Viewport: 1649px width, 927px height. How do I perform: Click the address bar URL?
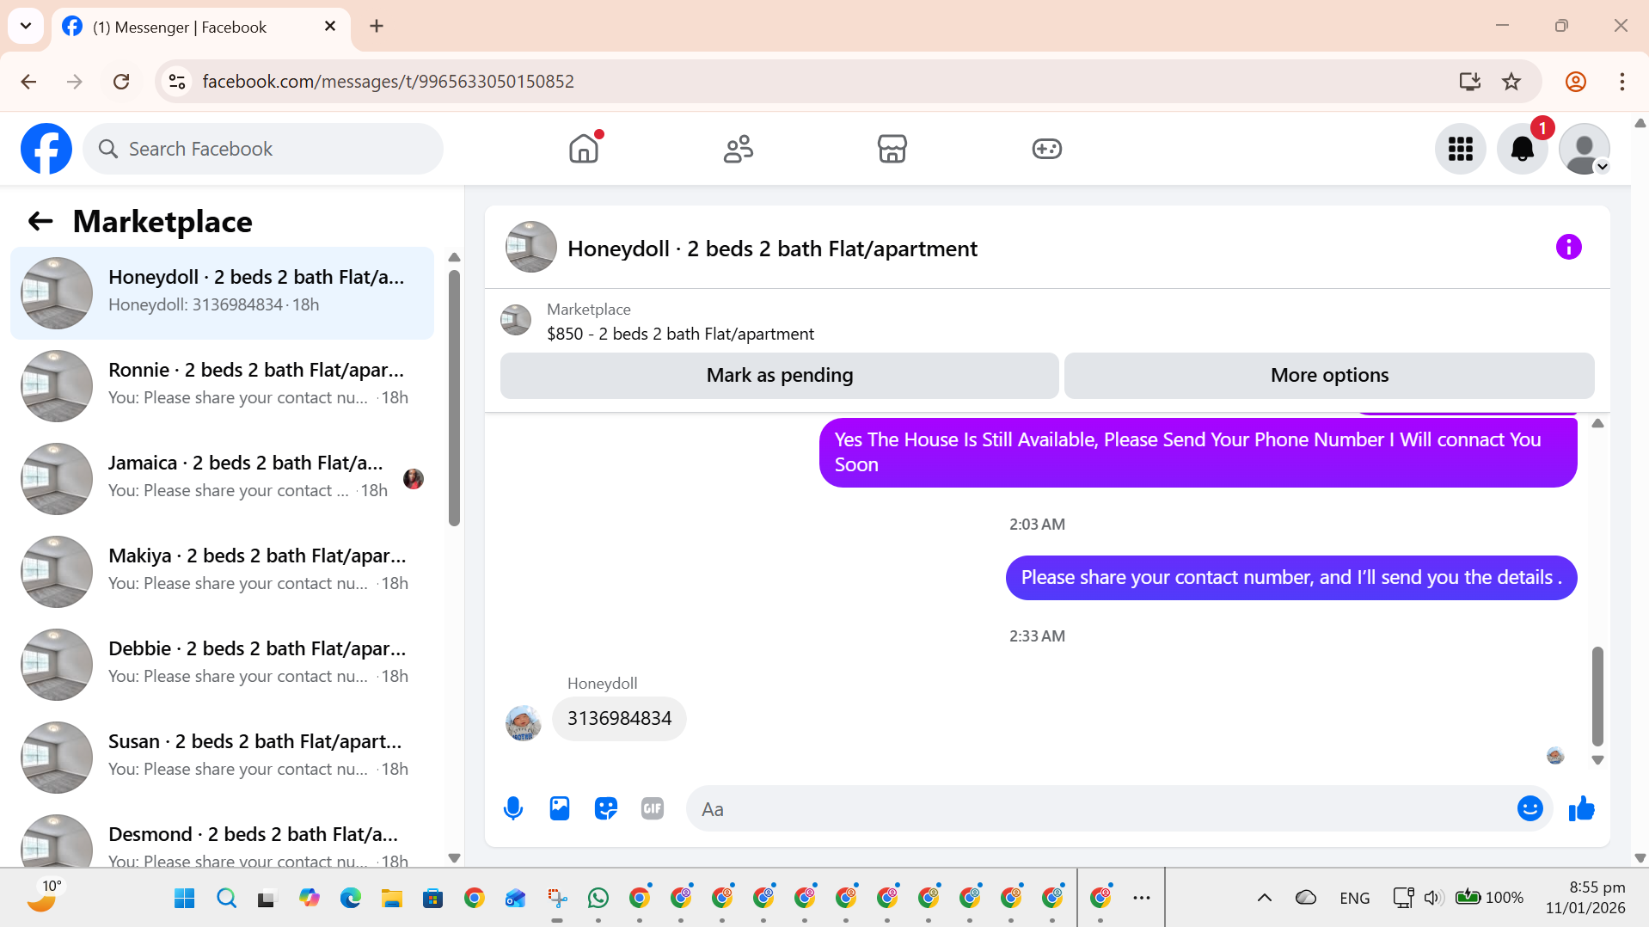pyautogui.click(x=388, y=82)
